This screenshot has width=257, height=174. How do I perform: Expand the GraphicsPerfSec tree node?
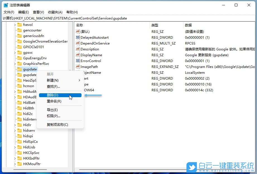15,63
